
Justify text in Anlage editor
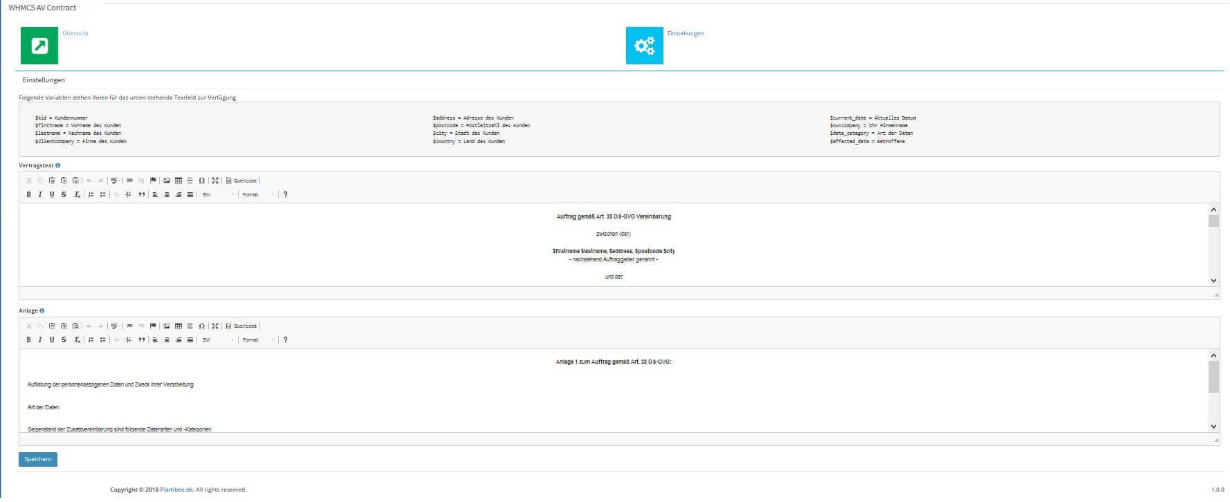tap(190, 340)
